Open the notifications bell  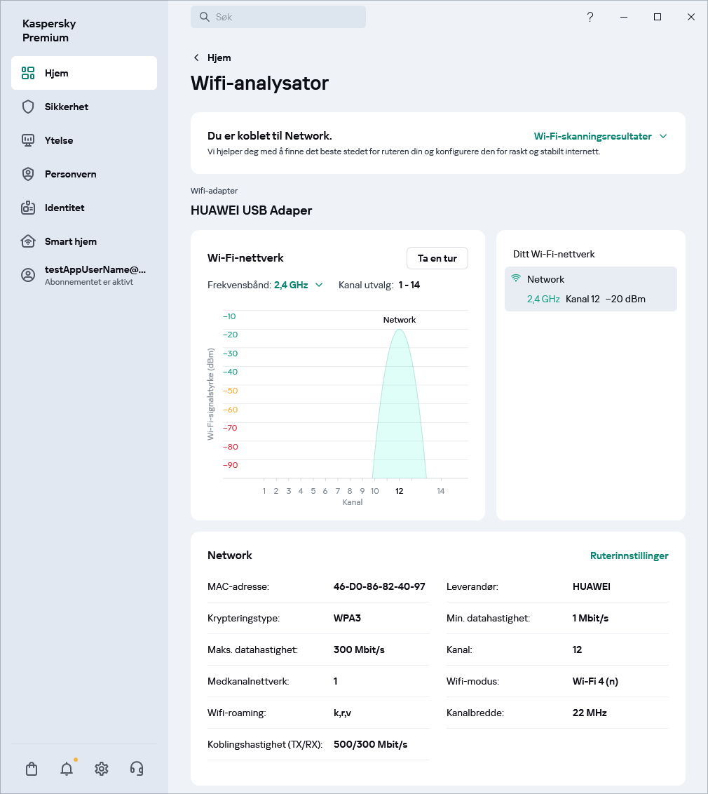pos(67,769)
